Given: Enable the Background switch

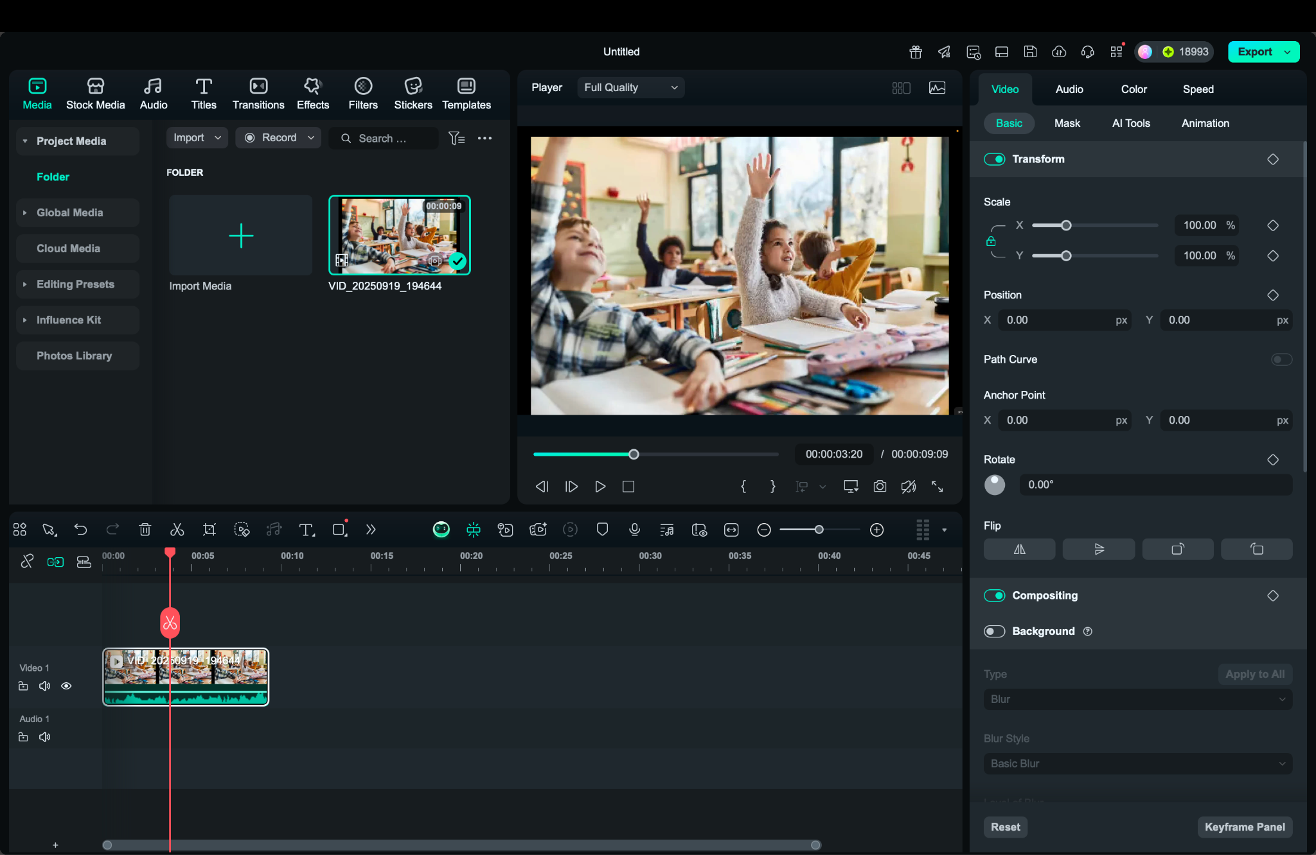Looking at the screenshot, I should [995, 632].
